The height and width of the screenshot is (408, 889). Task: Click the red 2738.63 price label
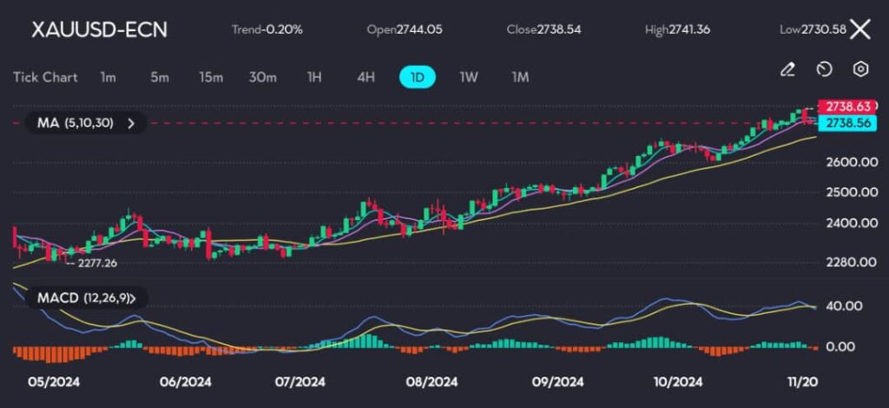848,107
